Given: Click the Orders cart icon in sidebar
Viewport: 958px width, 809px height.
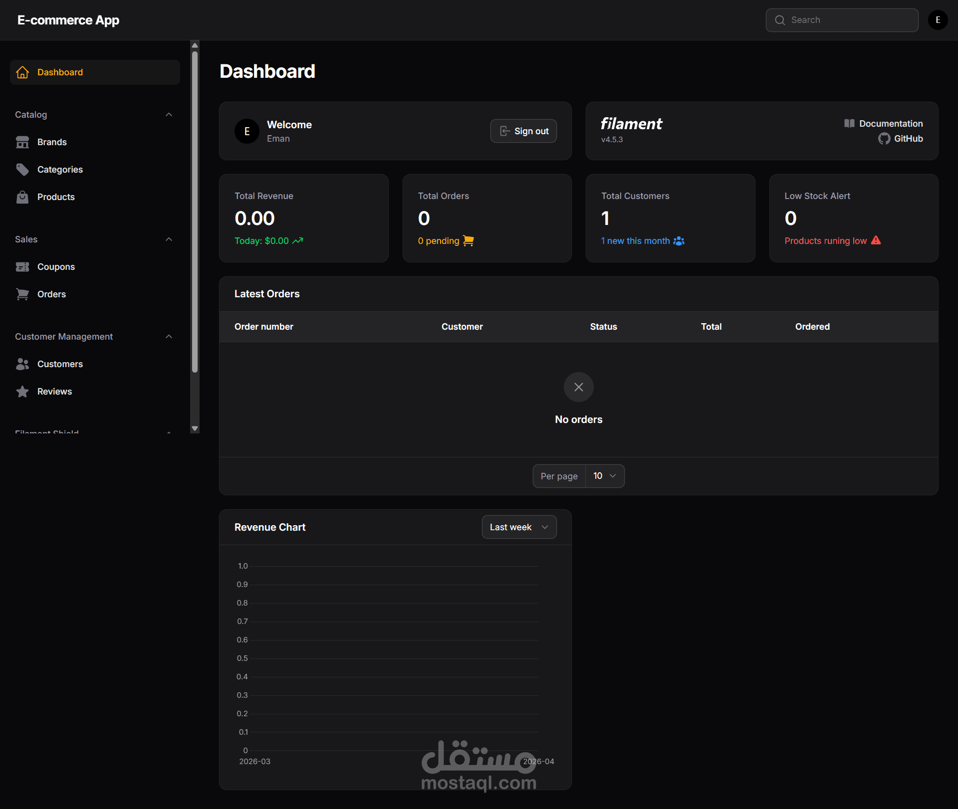Looking at the screenshot, I should (22, 294).
